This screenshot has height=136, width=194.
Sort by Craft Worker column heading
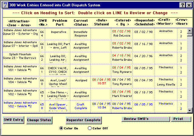[164, 22]
